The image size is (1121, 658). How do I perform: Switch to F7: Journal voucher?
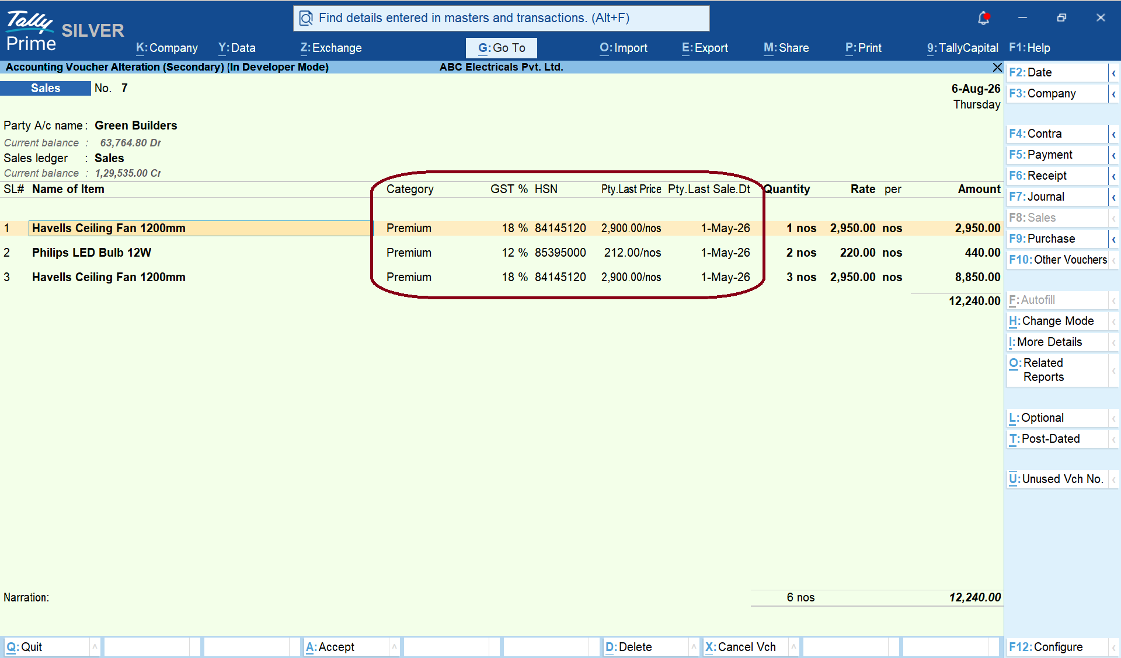(1057, 197)
